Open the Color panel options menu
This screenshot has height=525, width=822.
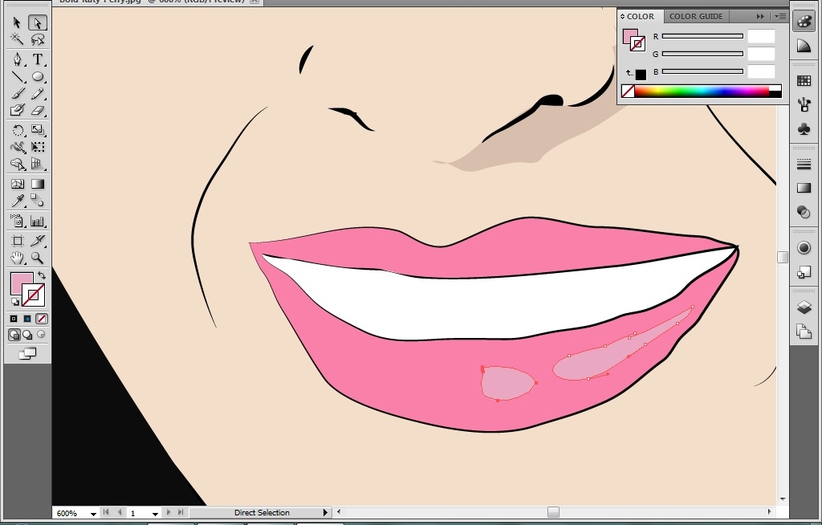[x=780, y=16]
